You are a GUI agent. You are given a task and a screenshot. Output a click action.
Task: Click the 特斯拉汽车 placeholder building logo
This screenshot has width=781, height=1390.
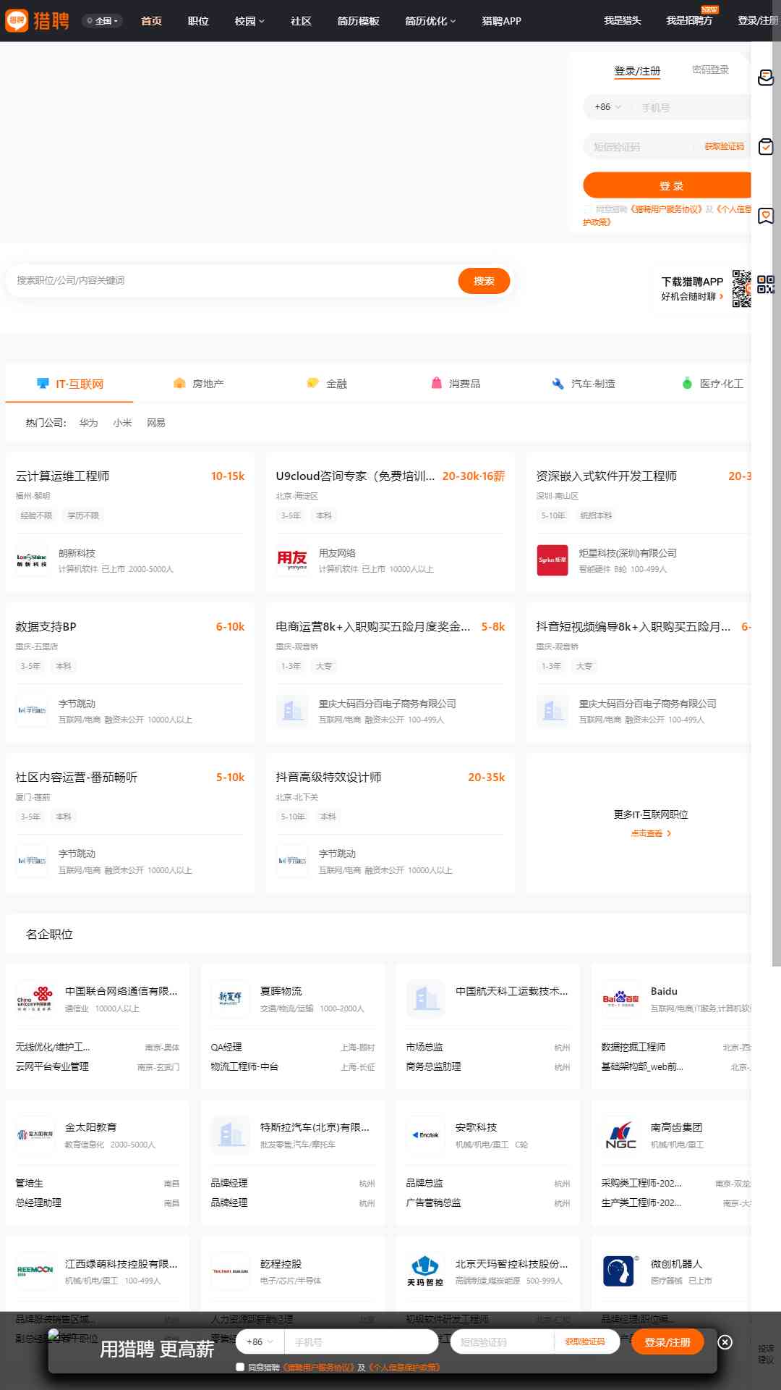tap(230, 1135)
